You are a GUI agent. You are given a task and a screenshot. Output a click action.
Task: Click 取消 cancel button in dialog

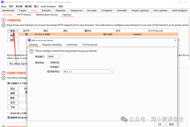click(171, 124)
